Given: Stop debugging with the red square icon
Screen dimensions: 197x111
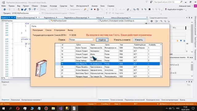Looking at the screenshot, I should tap(95, 10).
